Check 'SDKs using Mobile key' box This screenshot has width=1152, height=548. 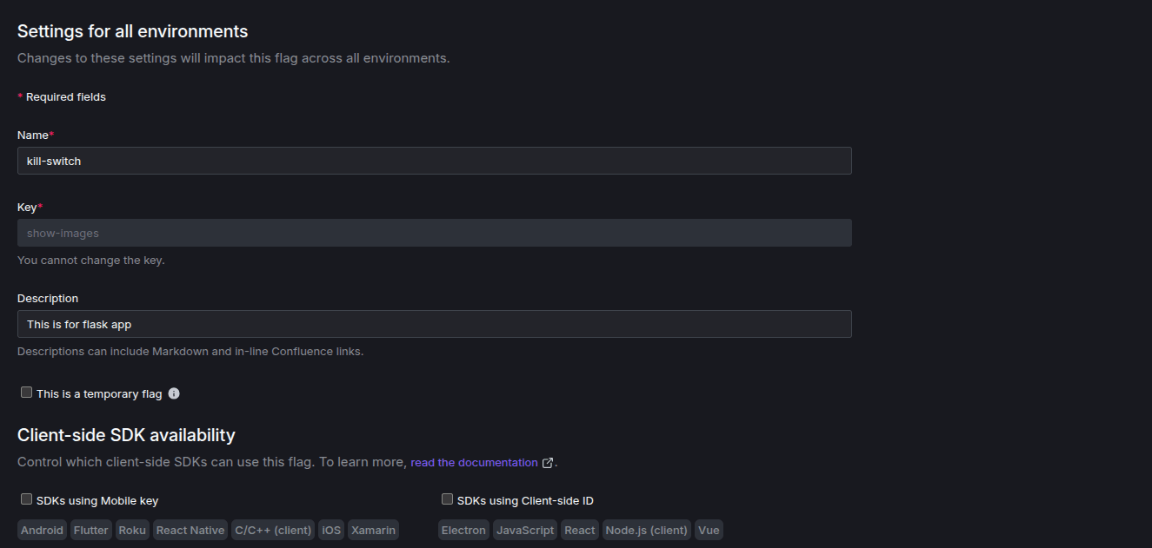(26, 499)
